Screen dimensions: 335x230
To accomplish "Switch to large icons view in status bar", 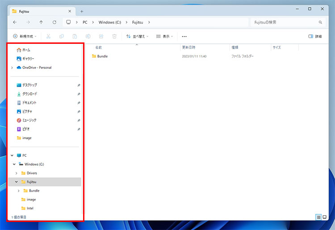I will [x=326, y=217].
